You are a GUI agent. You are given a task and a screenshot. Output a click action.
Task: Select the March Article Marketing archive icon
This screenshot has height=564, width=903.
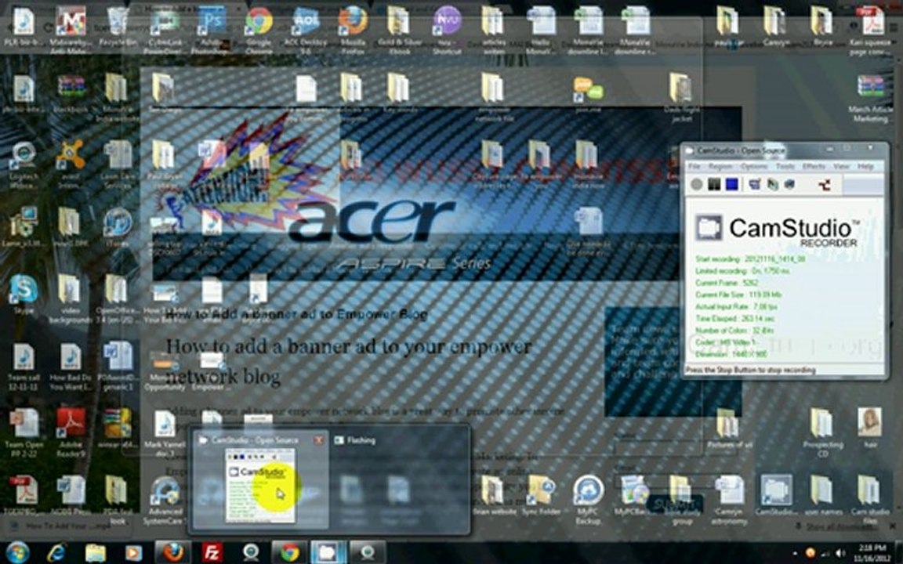(x=869, y=97)
